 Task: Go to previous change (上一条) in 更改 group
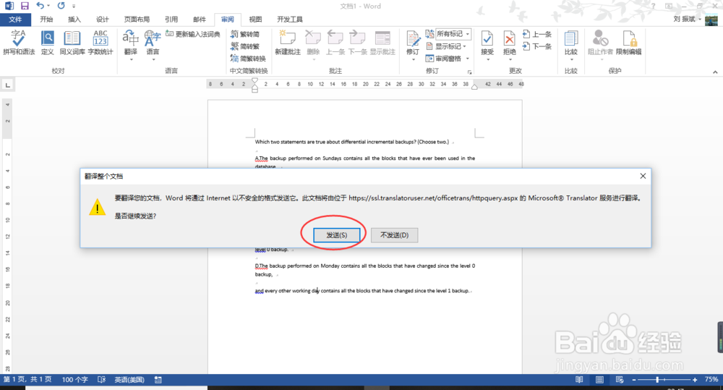tap(537, 34)
